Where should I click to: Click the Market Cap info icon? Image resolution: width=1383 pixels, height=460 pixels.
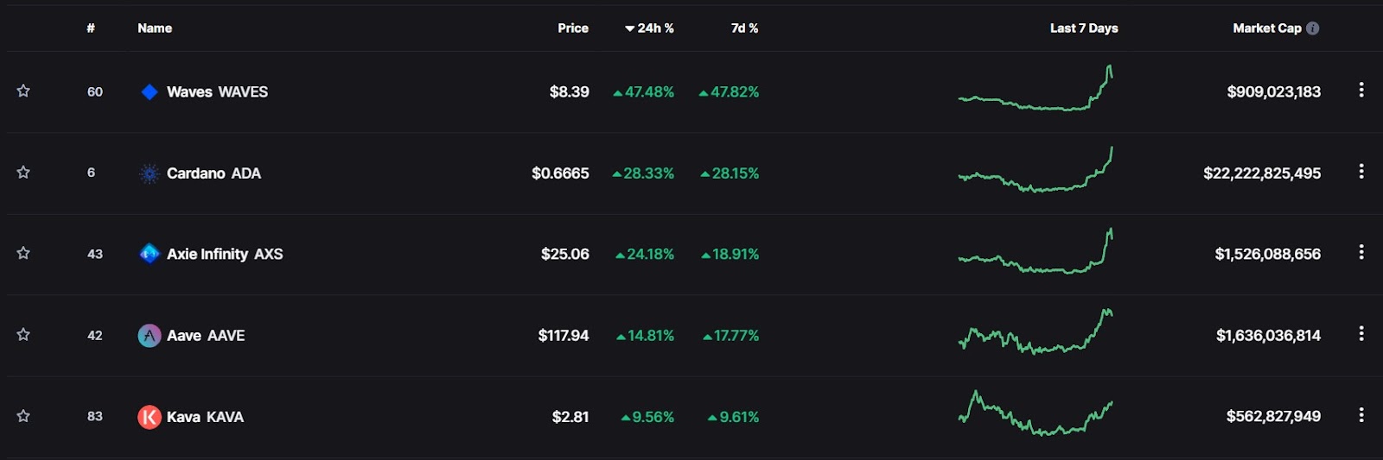click(1313, 28)
